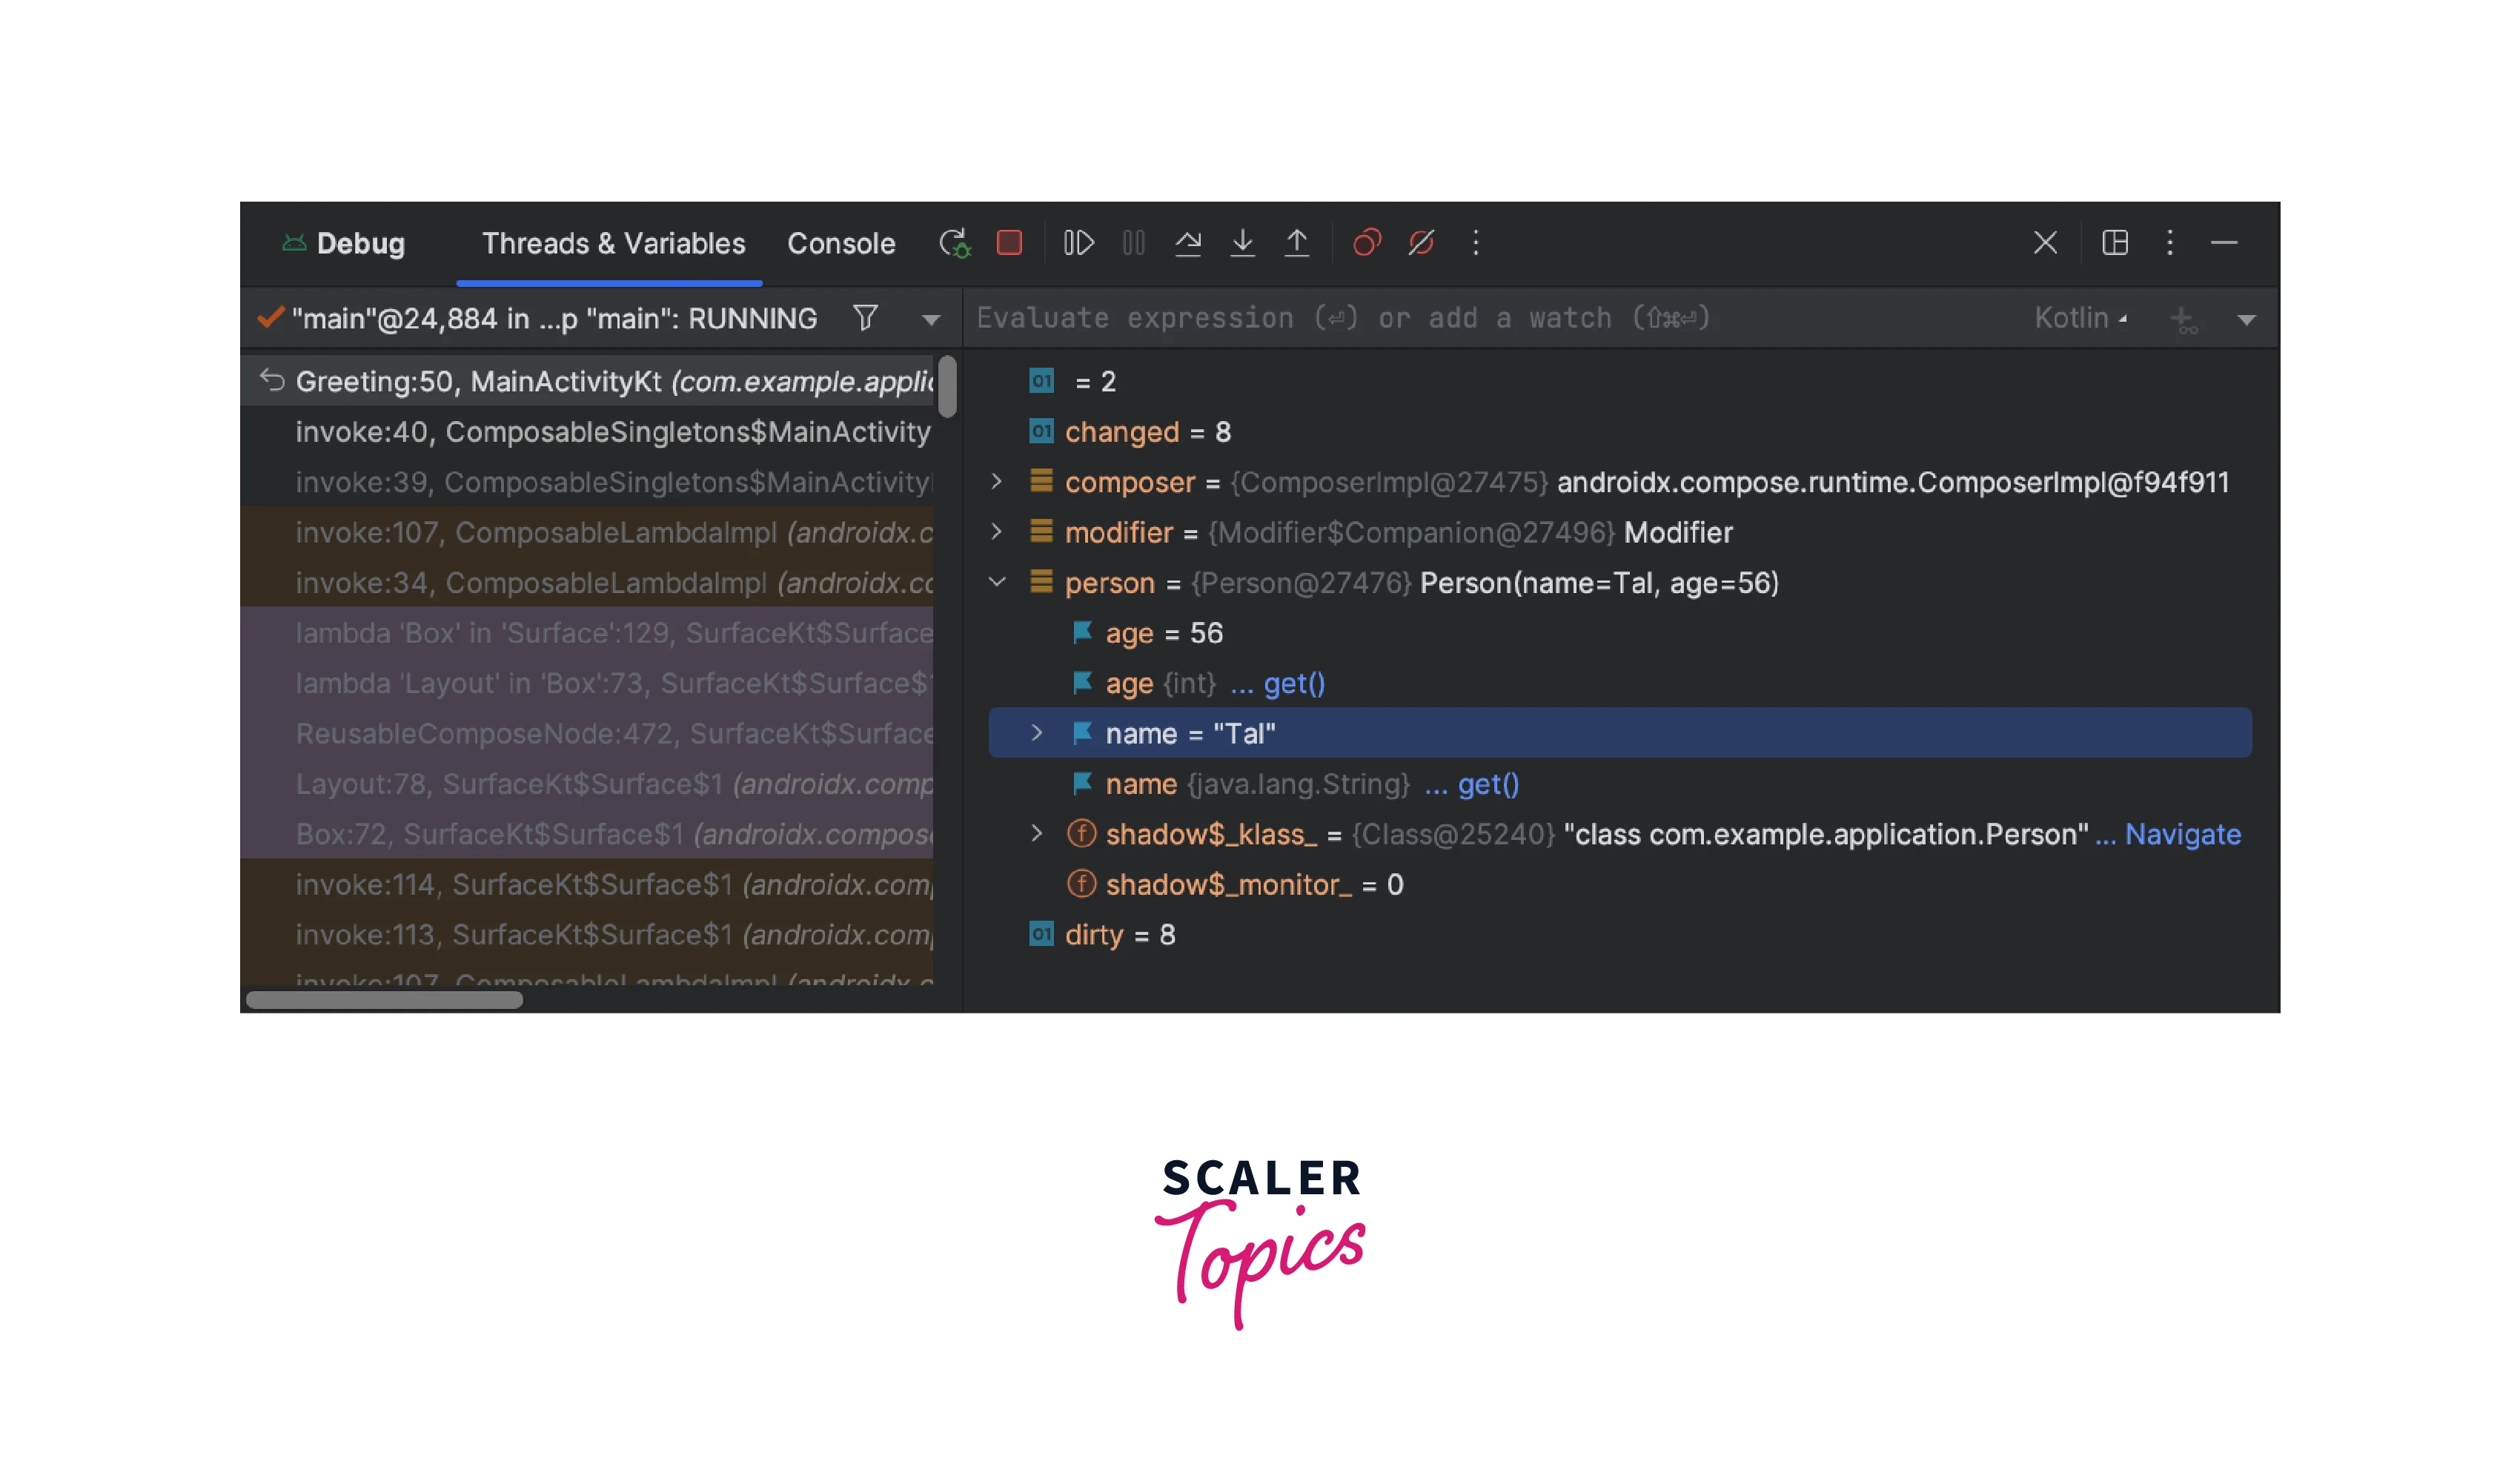The height and width of the screenshot is (1473, 2520).
Task: Click the Step Into icon
Action: tap(1242, 243)
